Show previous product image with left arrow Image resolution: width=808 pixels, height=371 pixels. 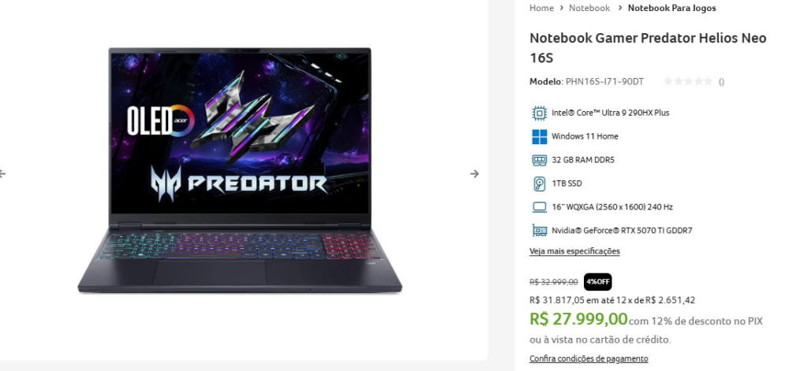point(2,174)
